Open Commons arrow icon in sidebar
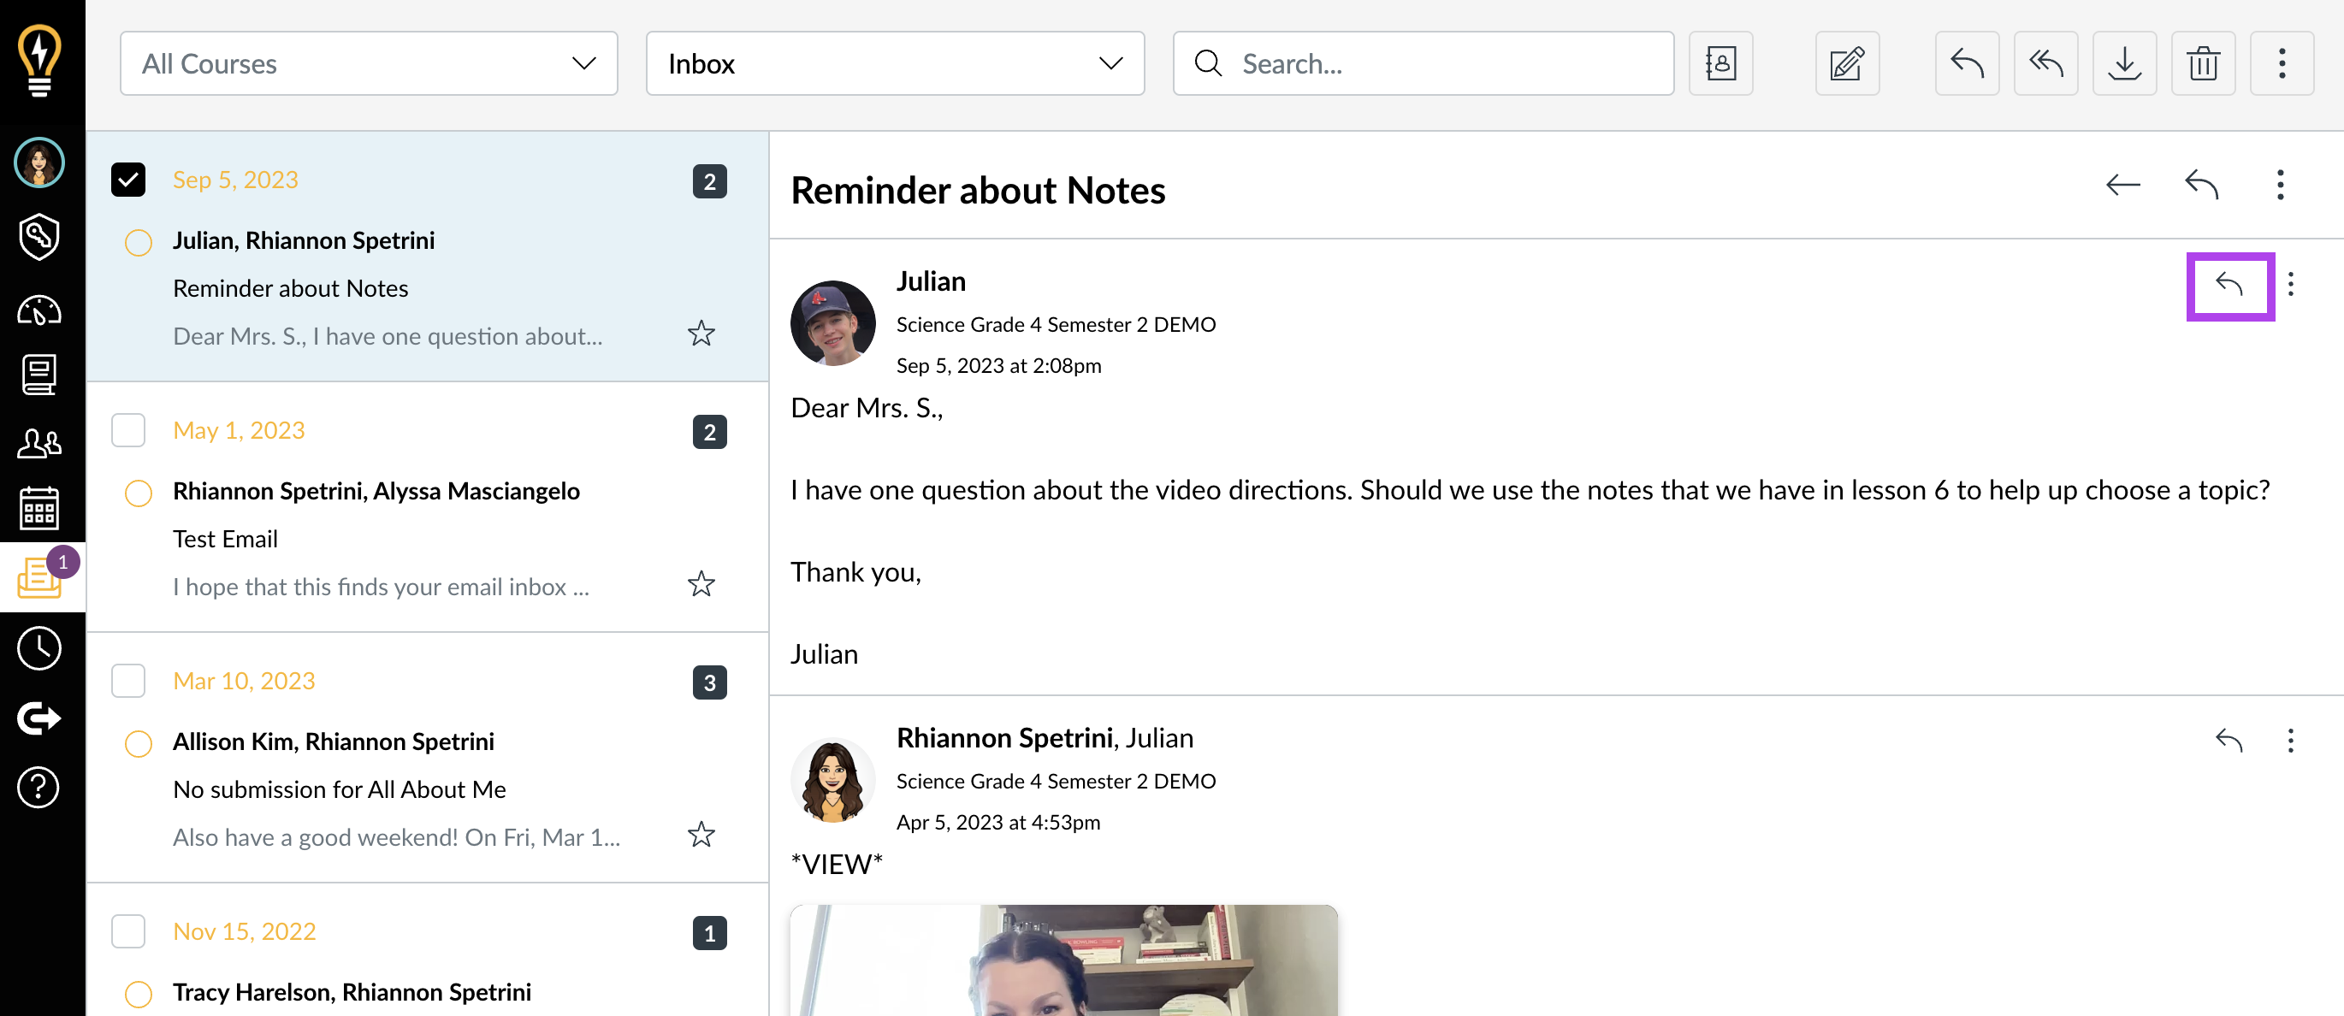 tap(39, 718)
